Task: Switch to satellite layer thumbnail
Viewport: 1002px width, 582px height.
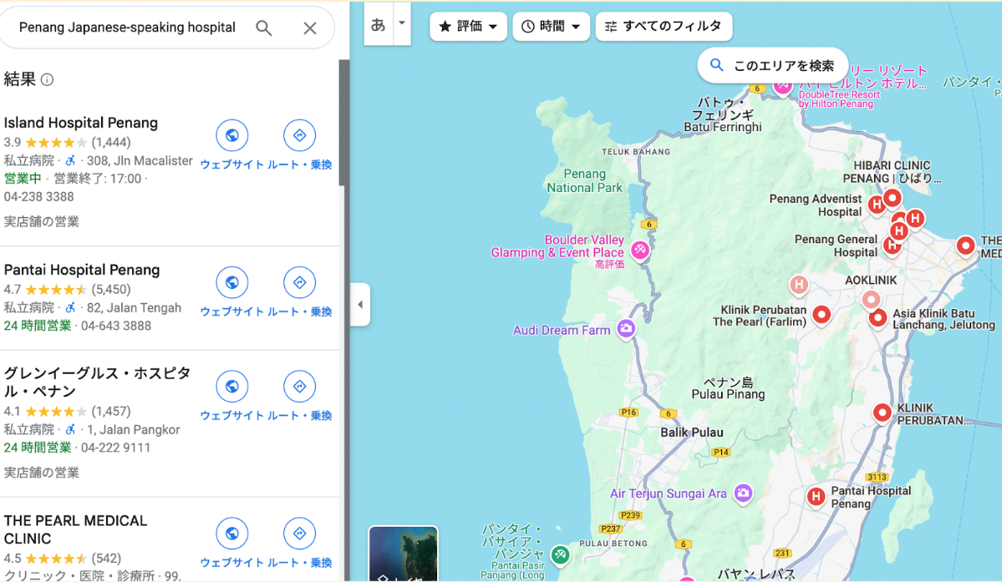Action: 403,553
